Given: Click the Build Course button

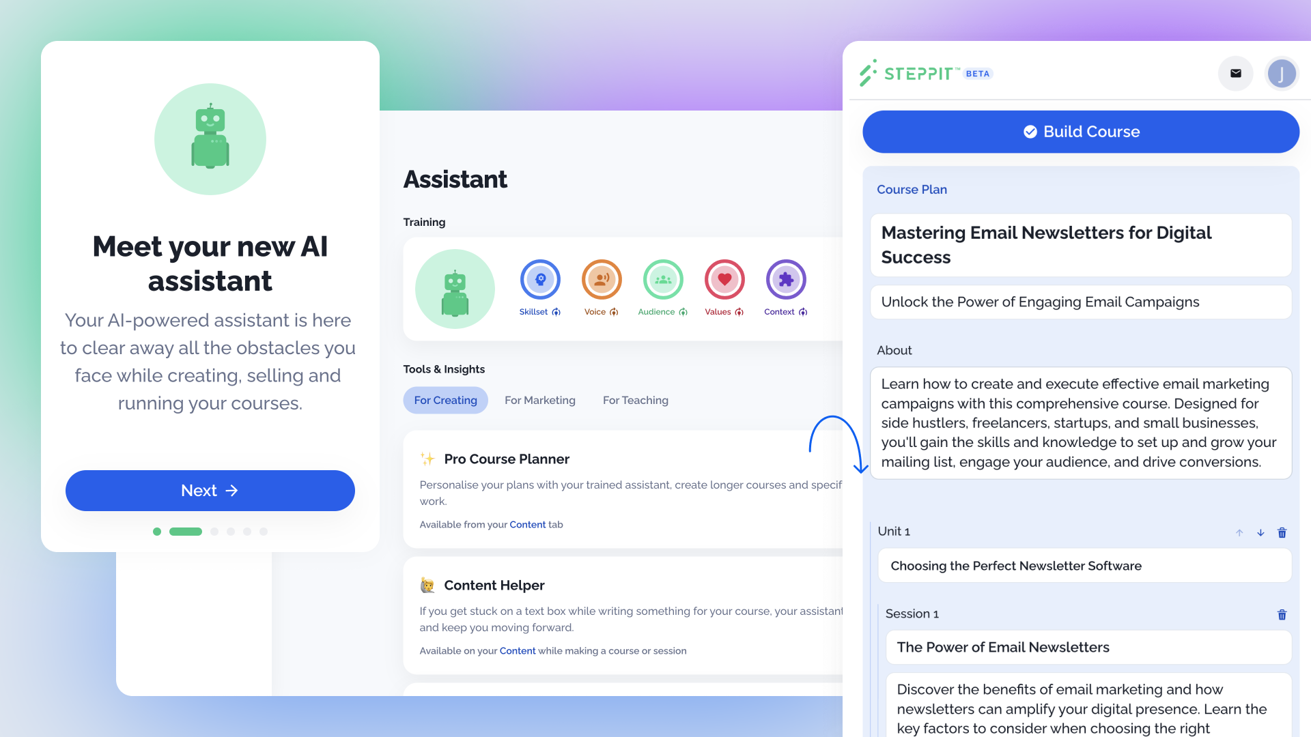Looking at the screenshot, I should 1080,132.
